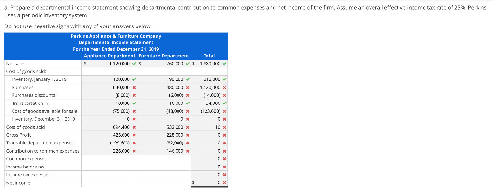
Task: Click the Furniture Net sales field 760,000
Action: (x=164, y=64)
